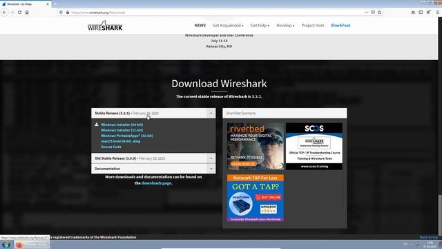Toggle the browser sidebar icon
This screenshot has height=249, width=442.
(x=421, y=12)
